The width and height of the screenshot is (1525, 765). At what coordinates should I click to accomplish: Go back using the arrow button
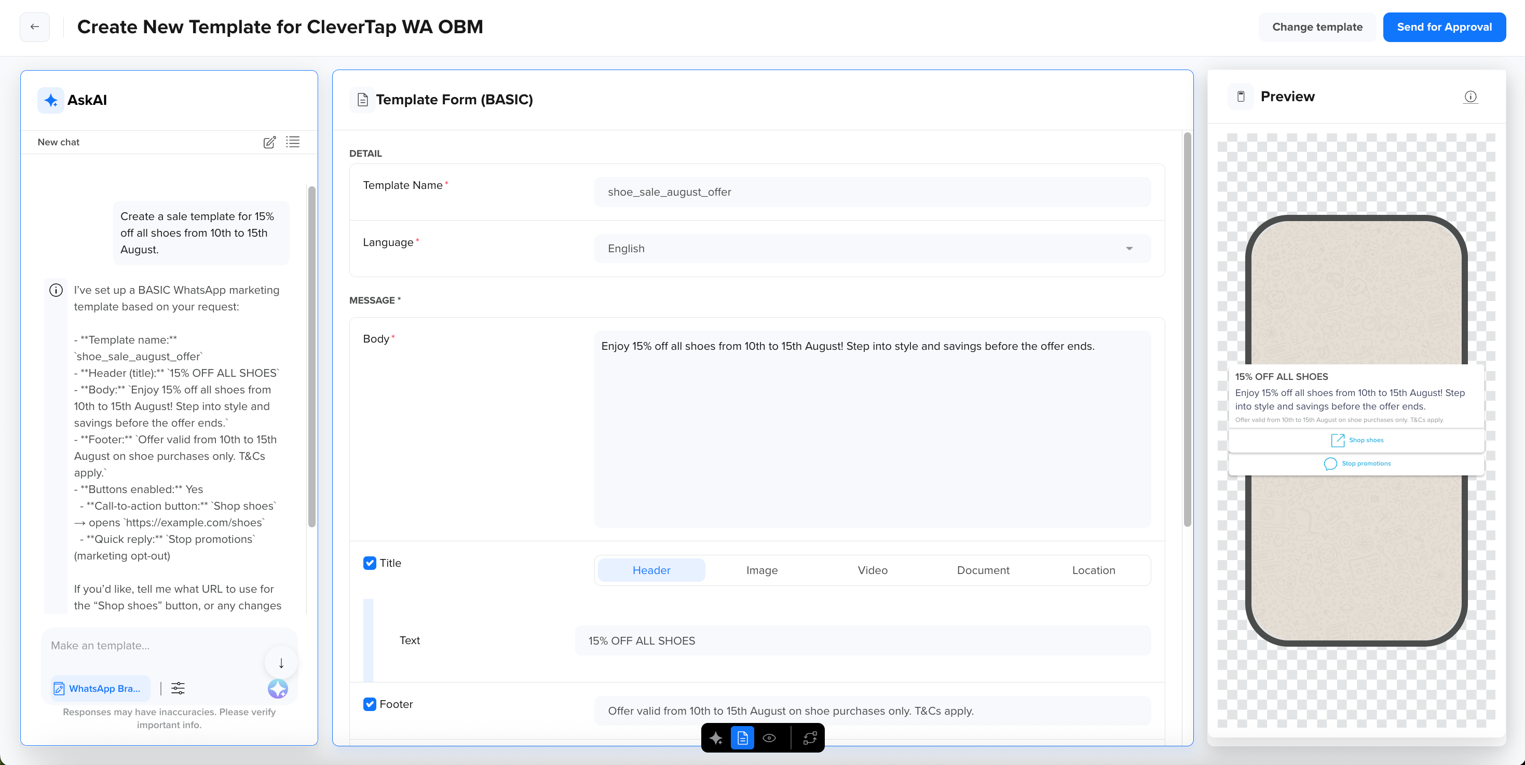(35, 26)
